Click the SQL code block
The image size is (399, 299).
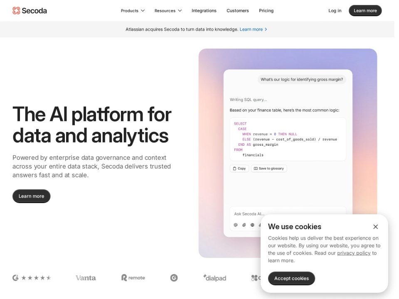(288, 139)
